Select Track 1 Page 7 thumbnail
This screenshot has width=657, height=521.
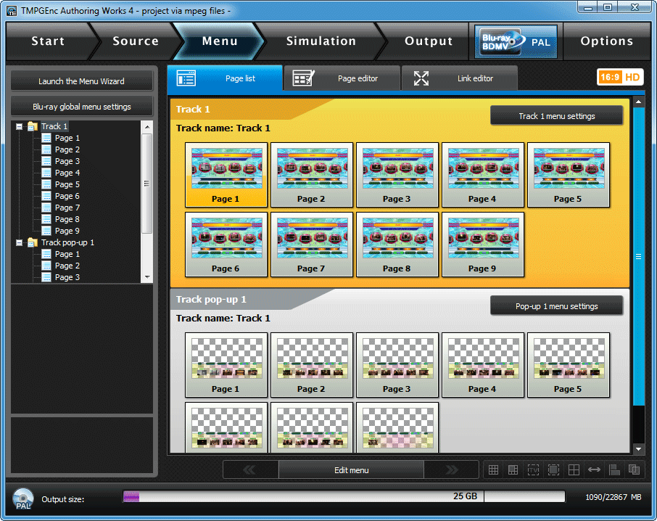point(312,245)
